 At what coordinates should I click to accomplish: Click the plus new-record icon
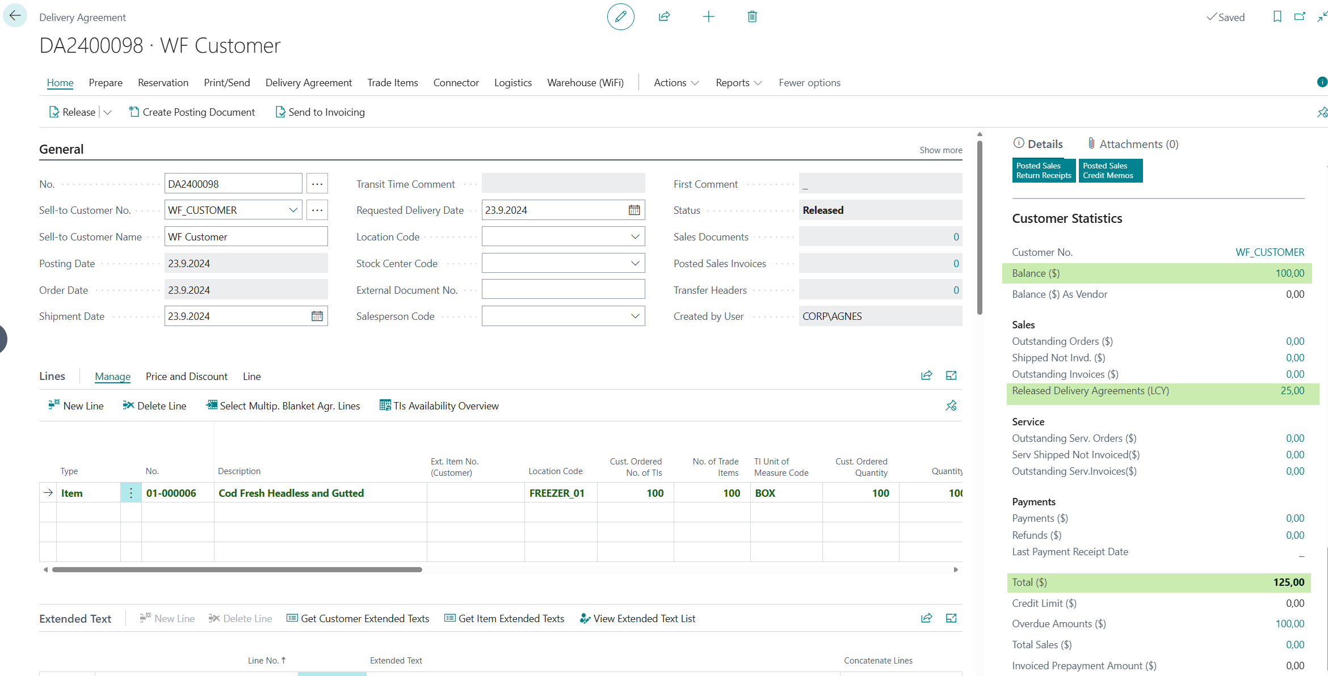coord(708,17)
